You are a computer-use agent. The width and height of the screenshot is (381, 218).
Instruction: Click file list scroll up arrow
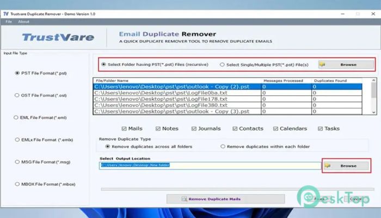pos(374,80)
